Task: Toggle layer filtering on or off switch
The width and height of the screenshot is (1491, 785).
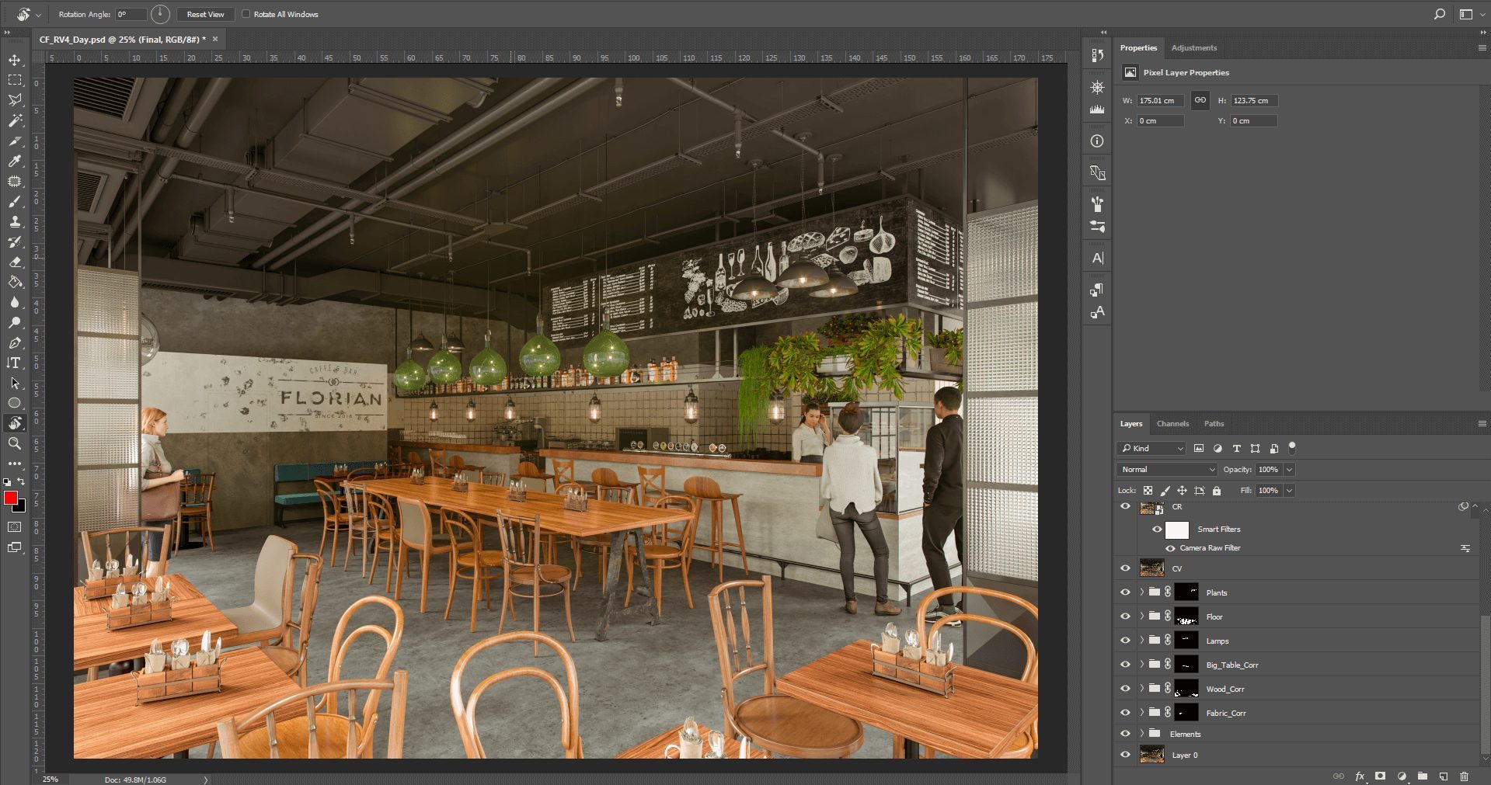Action: 1292,447
